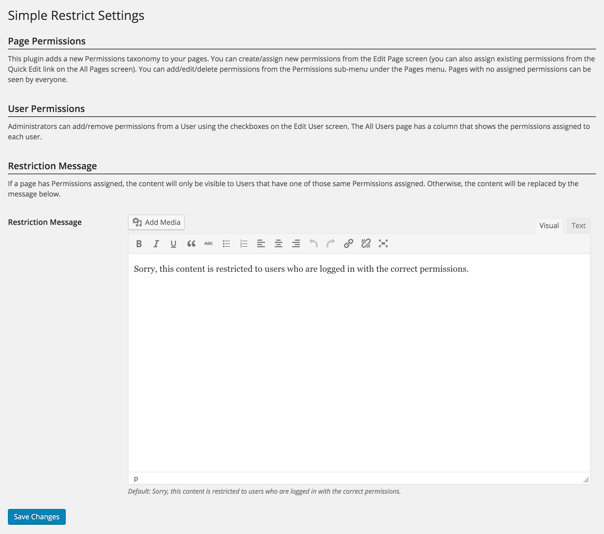Viewport: 604px width, 534px height.
Task: Click the Redo icon in toolbar
Action: [331, 243]
